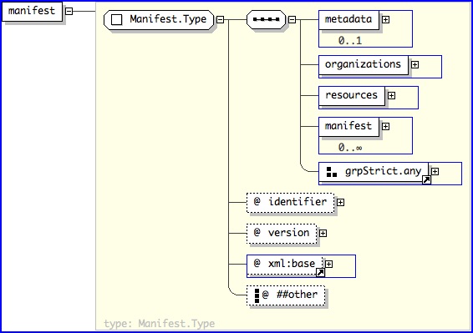Screen dimensions: 473x333
Task: Expand the metadata element
Action: tap(385, 19)
